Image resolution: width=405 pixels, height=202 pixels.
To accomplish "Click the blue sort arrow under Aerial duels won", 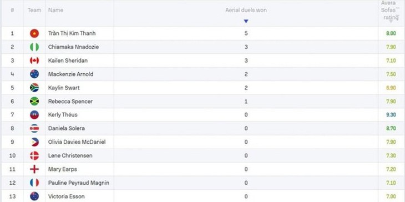I will 246,22.
